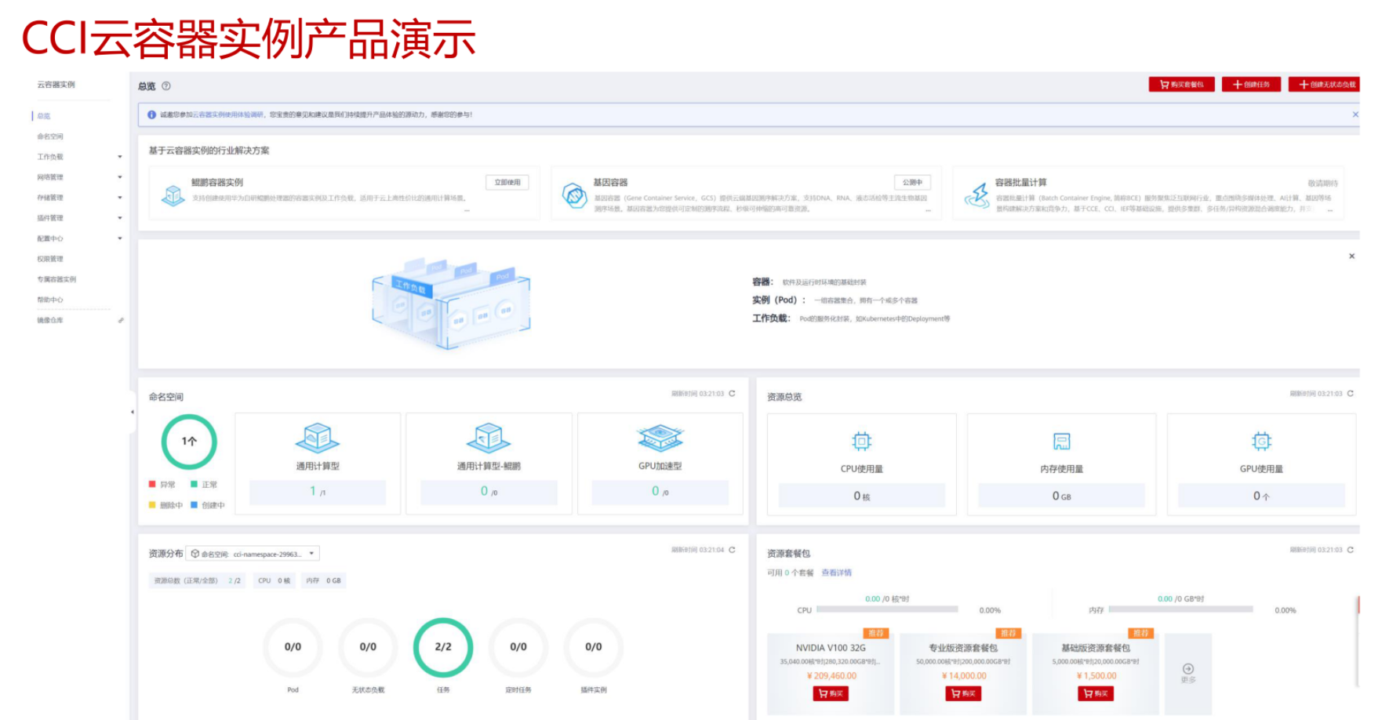Buy the NVIDIA V100 32G package
1382x720 pixels.
click(x=831, y=693)
